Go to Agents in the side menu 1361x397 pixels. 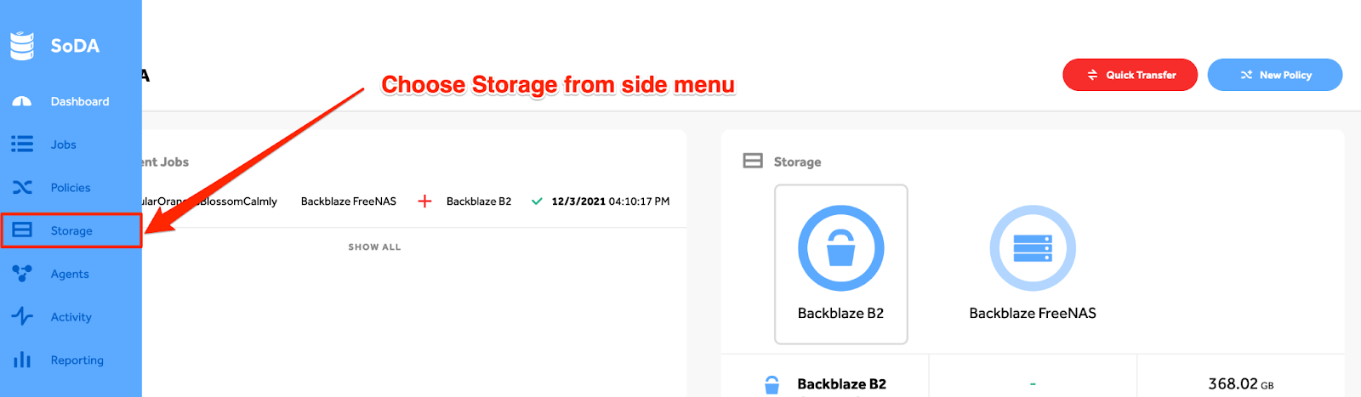click(x=70, y=274)
